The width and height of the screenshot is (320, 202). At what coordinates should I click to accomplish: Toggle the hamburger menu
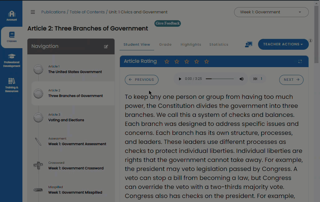[x=33, y=12]
